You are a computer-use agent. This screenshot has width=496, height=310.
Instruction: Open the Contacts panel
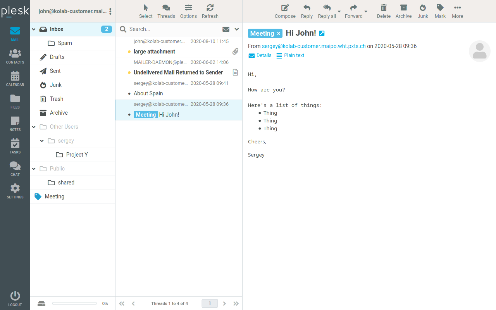(15, 55)
